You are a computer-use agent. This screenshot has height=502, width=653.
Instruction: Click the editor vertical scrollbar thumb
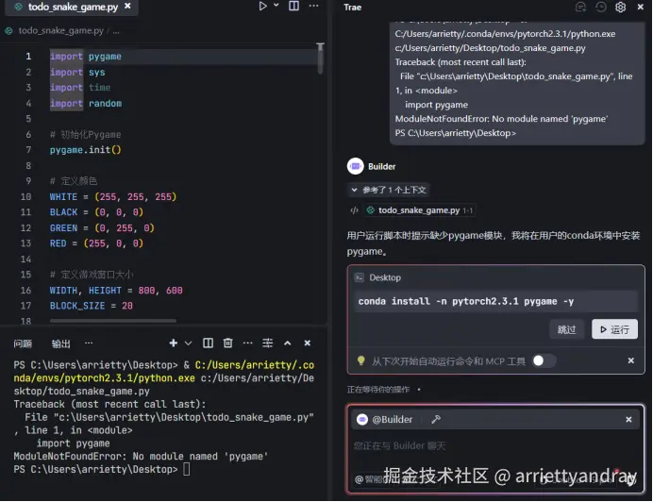pos(320,59)
